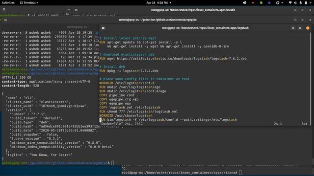Screen dimensions: 314x176
Task: Open the elastic terminal hamburger menu
Action: 302,10
